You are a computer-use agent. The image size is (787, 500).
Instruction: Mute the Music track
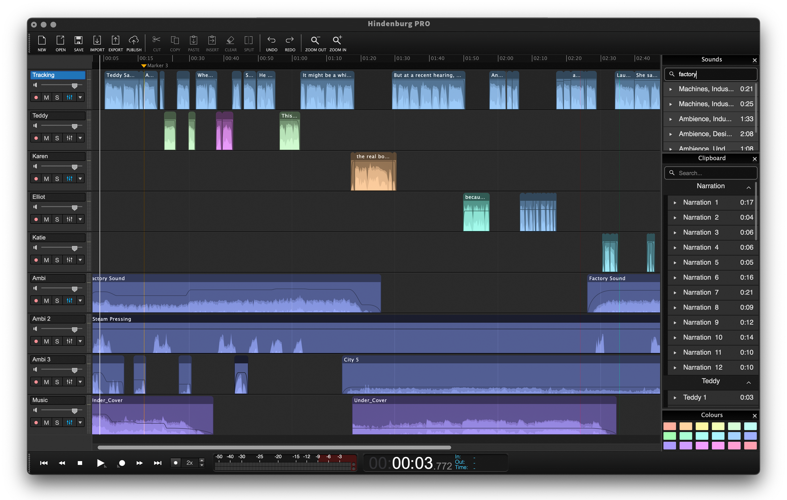[x=46, y=422]
